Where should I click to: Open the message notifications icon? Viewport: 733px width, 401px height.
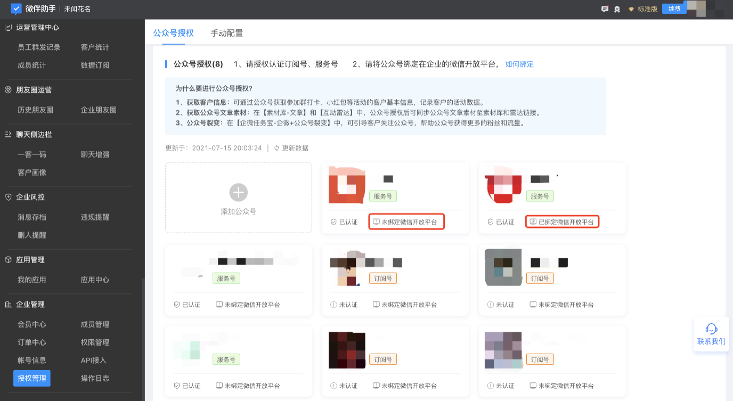click(x=605, y=9)
